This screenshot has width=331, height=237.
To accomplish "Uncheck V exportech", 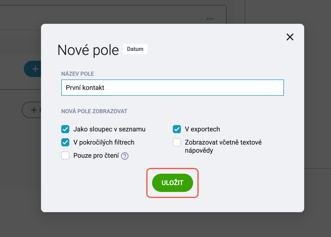I will pyautogui.click(x=177, y=129).
